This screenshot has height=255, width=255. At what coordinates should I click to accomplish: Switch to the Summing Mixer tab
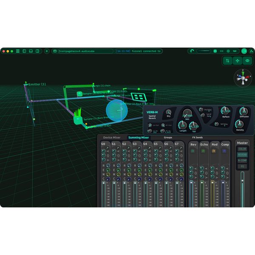click(139, 138)
